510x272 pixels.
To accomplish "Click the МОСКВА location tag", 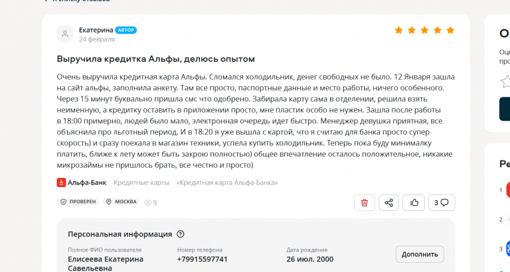I will (x=122, y=202).
